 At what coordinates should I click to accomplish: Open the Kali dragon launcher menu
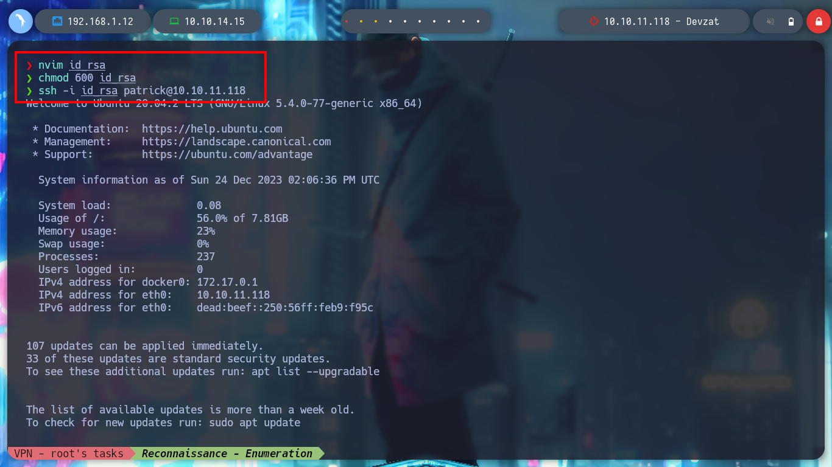tap(21, 21)
